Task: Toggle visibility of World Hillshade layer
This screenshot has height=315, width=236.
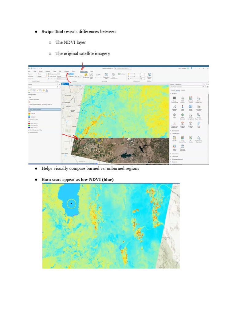Action: point(29,132)
